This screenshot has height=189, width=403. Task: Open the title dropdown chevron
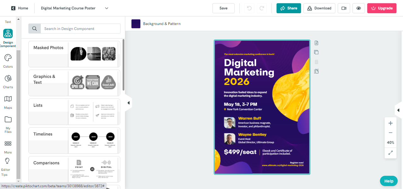106,8
